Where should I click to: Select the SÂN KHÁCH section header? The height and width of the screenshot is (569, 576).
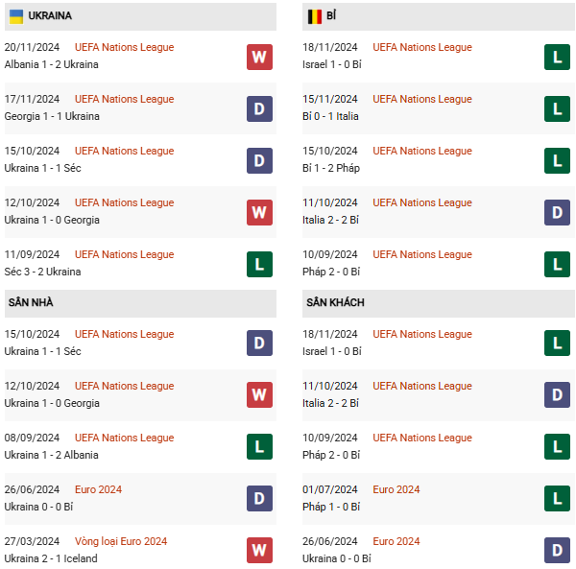439,303
